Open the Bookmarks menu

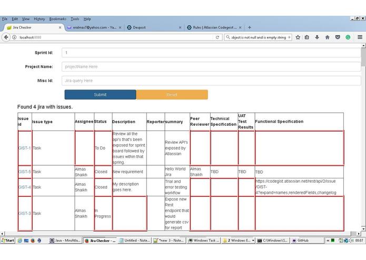pyautogui.click(x=57, y=19)
